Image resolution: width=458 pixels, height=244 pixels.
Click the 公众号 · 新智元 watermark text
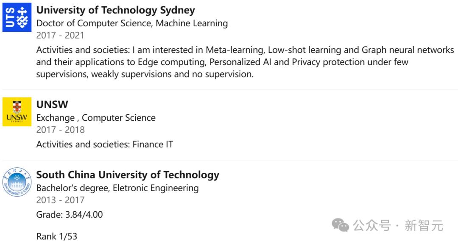coord(398,225)
